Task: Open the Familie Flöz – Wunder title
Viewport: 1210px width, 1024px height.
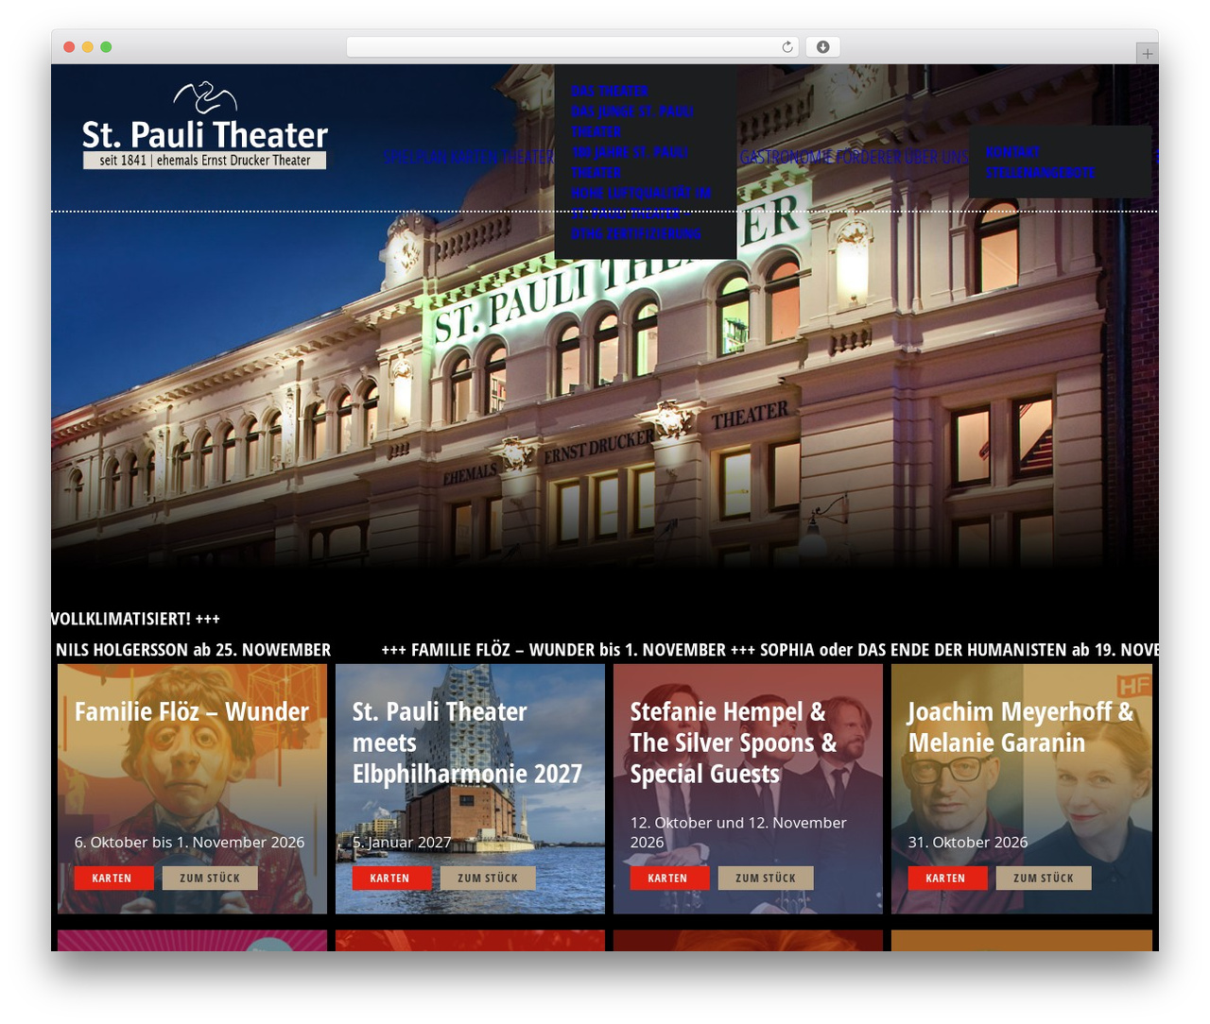Action: pos(192,711)
